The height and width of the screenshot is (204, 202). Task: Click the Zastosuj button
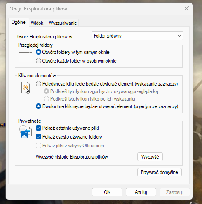pos(175,192)
